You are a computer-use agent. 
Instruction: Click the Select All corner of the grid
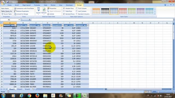tap(2, 23)
